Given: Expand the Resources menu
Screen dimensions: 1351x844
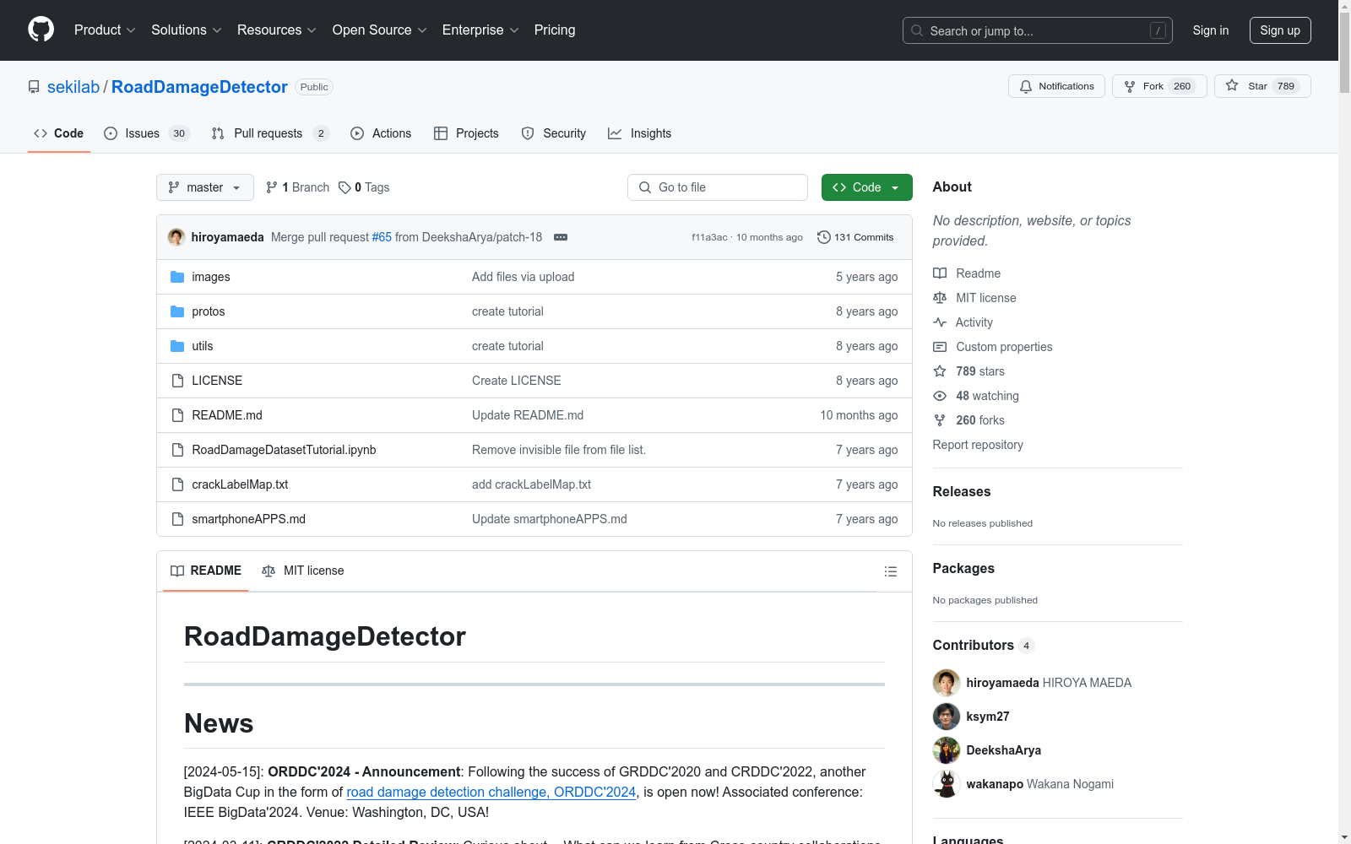Looking at the screenshot, I should pos(277,30).
